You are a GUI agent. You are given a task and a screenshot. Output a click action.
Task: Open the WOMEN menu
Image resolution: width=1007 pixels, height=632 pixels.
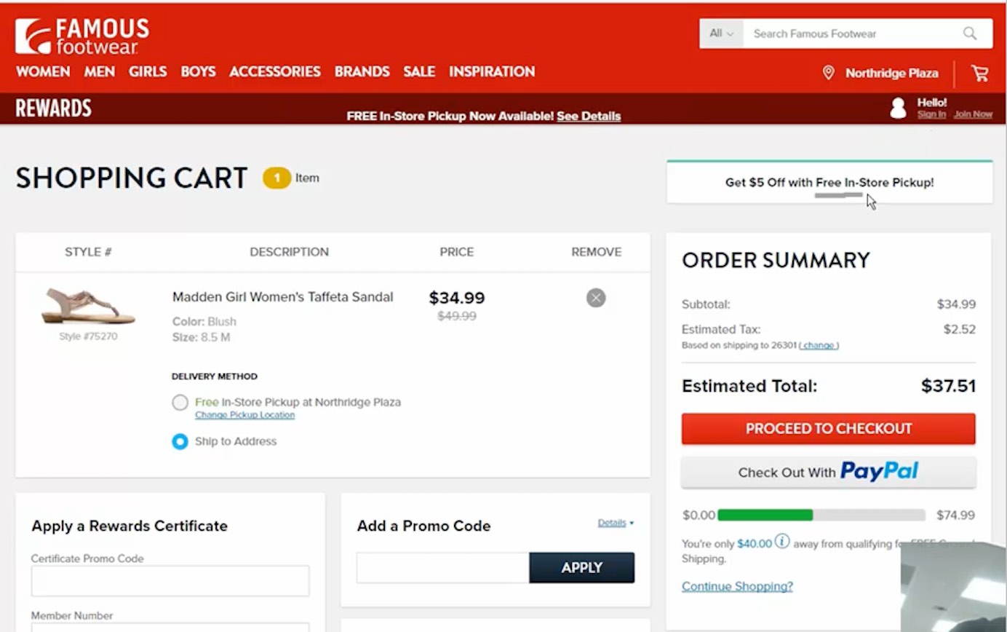[42, 71]
